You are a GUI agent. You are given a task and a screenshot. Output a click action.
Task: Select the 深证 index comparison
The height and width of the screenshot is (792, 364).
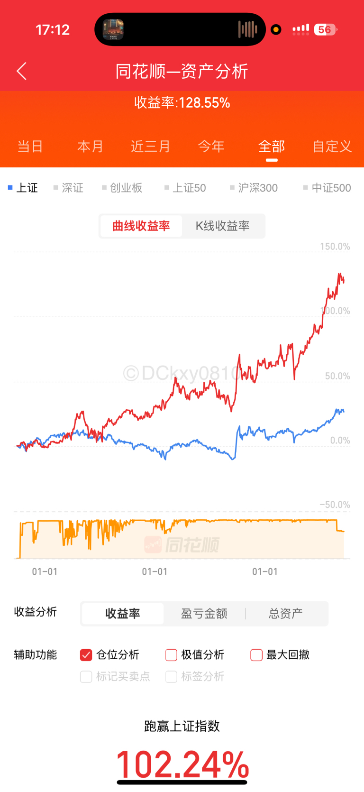pos(68,188)
